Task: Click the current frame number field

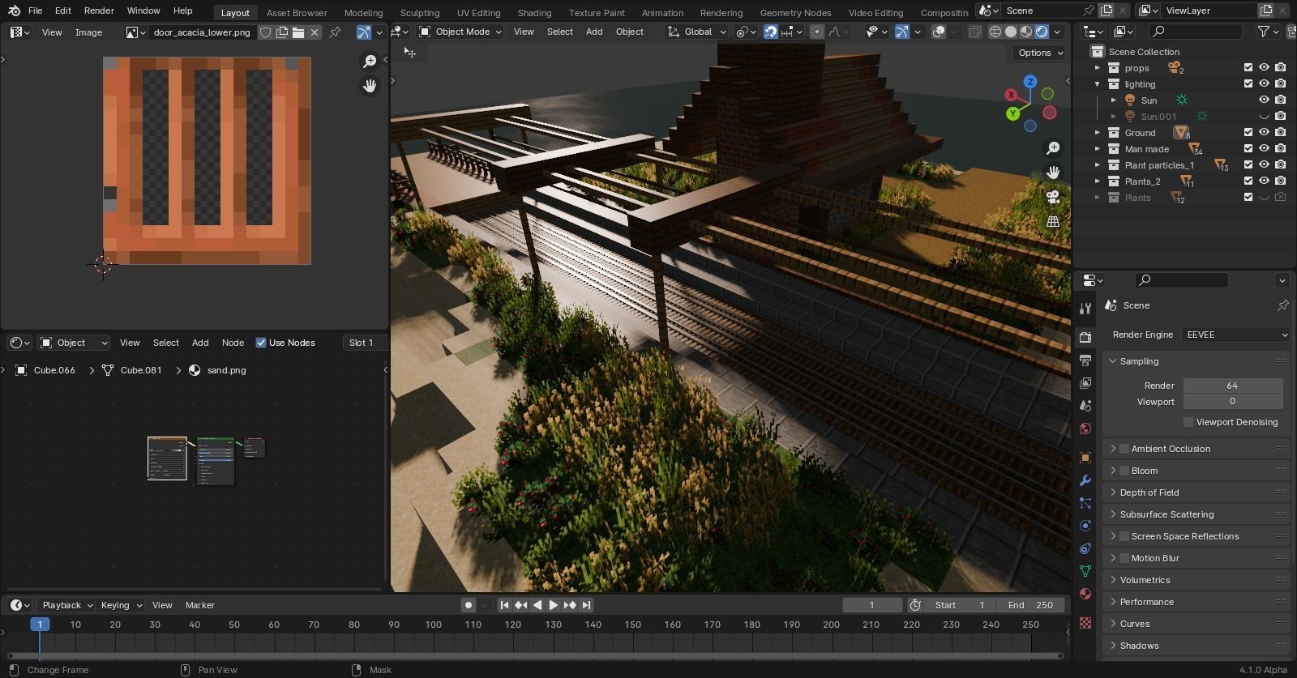Action: pyautogui.click(x=872, y=605)
